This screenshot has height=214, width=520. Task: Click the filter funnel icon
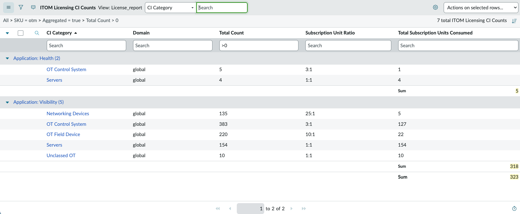(x=21, y=7)
